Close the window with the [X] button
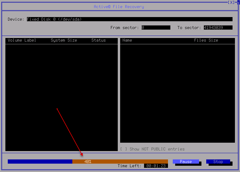240x172 pixels. [231, 2]
